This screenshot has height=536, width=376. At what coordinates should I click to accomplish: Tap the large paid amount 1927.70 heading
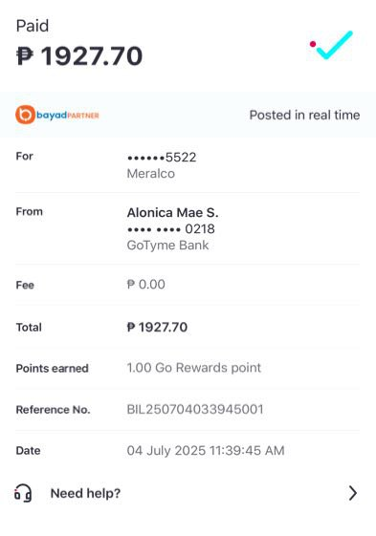(79, 56)
